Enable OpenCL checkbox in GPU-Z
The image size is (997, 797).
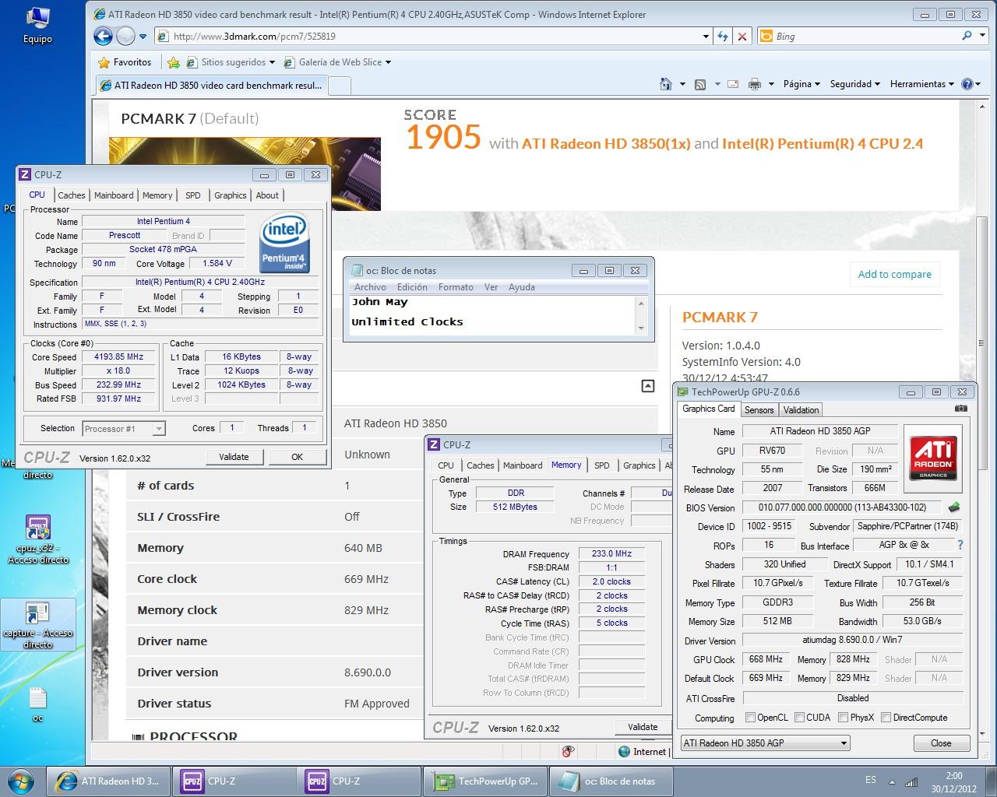click(750, 718)
